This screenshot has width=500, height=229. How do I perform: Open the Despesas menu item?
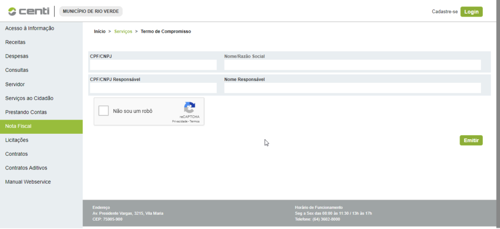[x=17, y=56]
